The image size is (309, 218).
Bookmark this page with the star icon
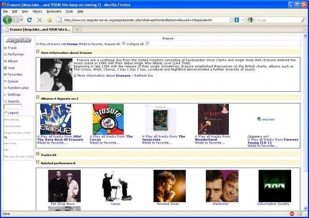232,20
